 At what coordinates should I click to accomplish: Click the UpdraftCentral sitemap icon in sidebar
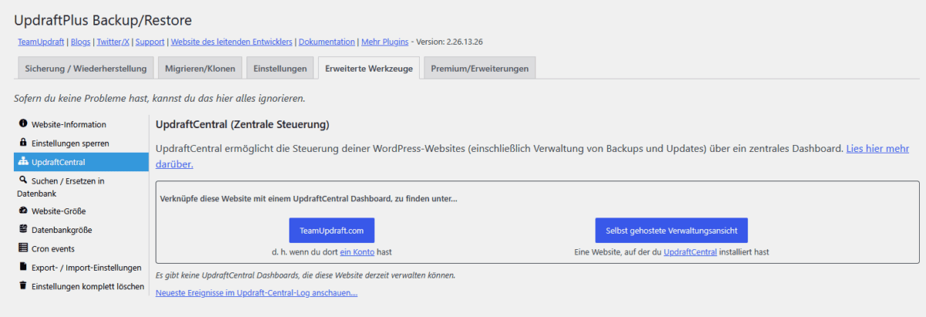23,162
